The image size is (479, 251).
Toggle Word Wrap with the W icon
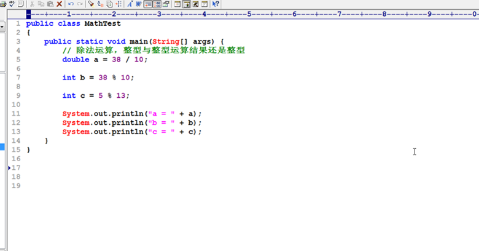point(139,4)
